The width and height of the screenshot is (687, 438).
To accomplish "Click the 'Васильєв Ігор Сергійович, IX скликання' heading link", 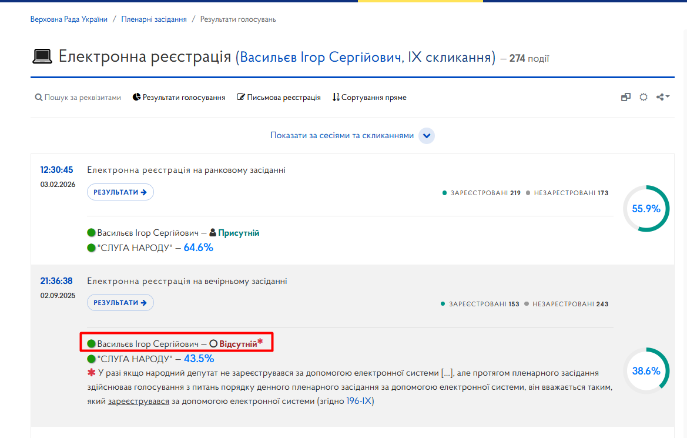I will tap(366, 58).
